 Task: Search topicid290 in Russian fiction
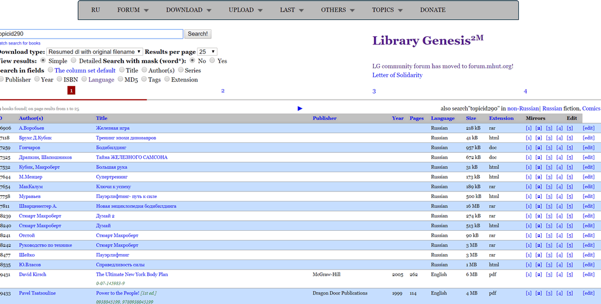[552, 108]
